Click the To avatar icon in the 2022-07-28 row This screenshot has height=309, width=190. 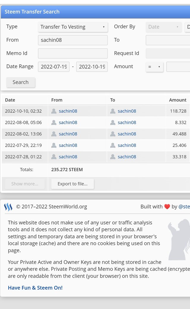tap(113, 157)
